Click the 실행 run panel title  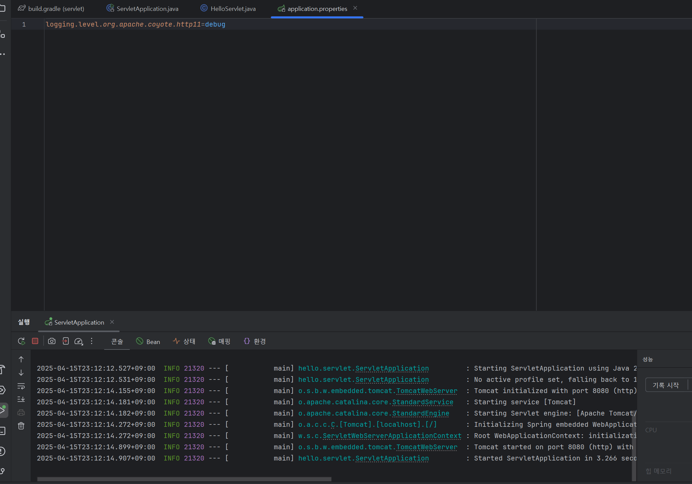[24, 322]
